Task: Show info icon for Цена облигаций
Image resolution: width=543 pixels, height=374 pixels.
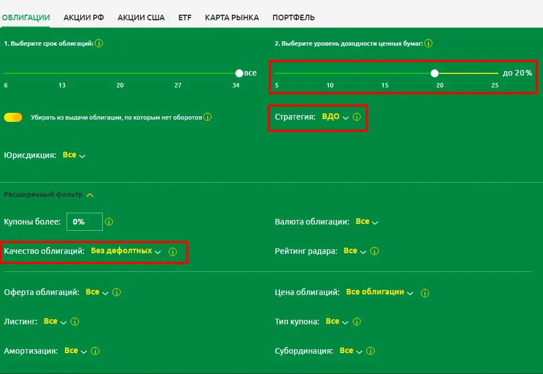Action: coord(425,293)
